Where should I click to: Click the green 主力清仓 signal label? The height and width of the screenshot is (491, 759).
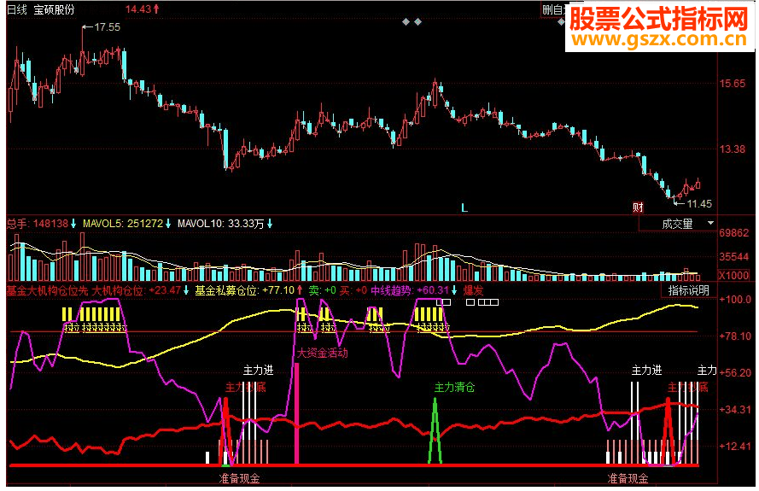pos(454,388)
